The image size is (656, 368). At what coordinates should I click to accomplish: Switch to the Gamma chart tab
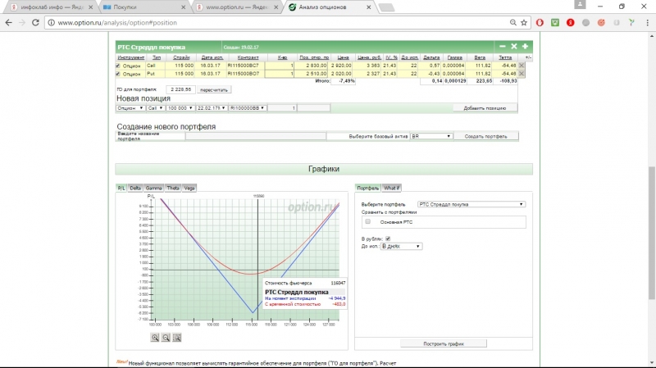coord(153,189)
